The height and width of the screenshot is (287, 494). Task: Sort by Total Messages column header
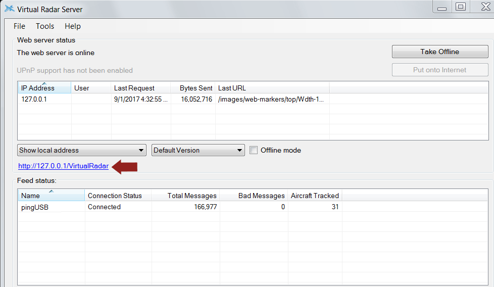pos(185,196)
